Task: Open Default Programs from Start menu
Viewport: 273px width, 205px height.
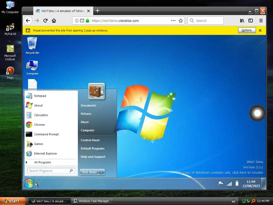Action: coord(93,148)
